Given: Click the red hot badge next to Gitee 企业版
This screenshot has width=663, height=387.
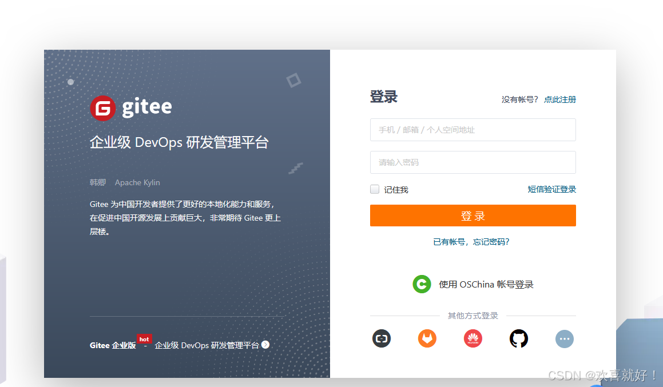Looking at the screenshot, I should click(x=144, y=338).
